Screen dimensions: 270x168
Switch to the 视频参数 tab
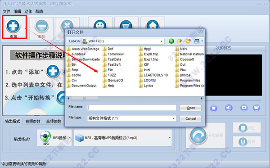(33, 122)
